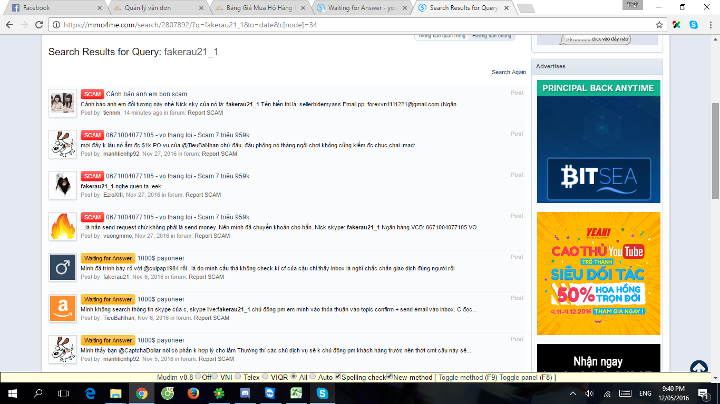Select the Mudim Off radio button

point(198,377)
